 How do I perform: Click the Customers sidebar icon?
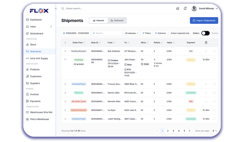(27, 76)
